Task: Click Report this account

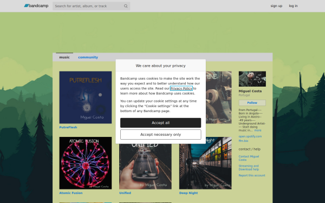Action: pos(252,175)
